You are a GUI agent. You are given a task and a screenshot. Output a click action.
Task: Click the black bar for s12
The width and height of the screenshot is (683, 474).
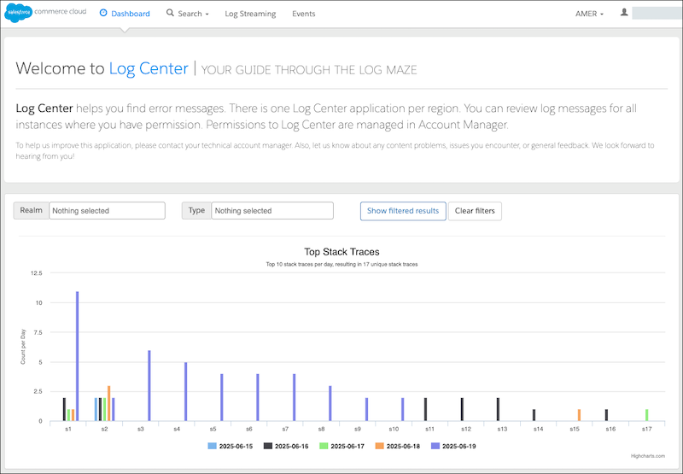462,410
